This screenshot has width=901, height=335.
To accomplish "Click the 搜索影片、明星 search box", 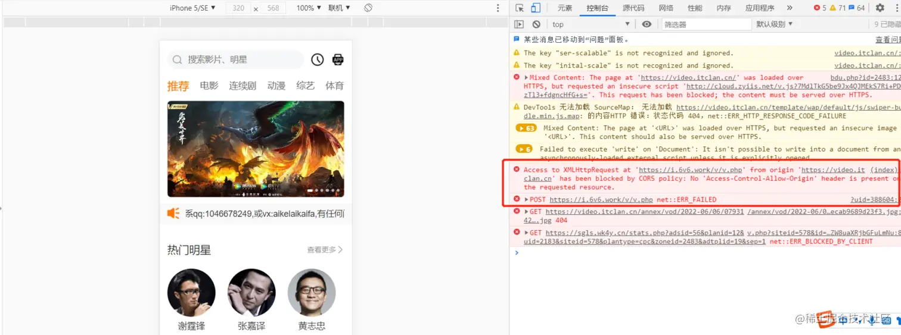I will [x=236, y=60].
